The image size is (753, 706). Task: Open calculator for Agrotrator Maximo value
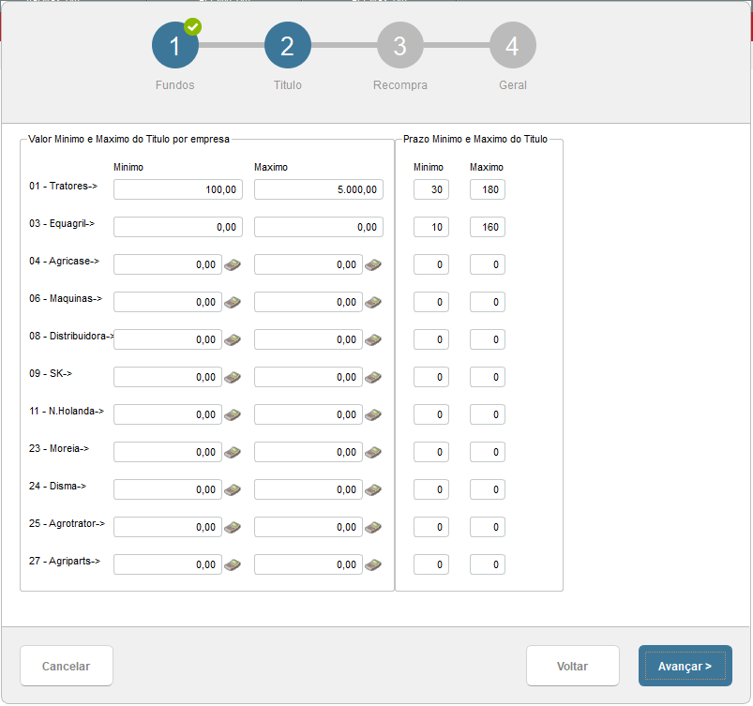(373, 527)
